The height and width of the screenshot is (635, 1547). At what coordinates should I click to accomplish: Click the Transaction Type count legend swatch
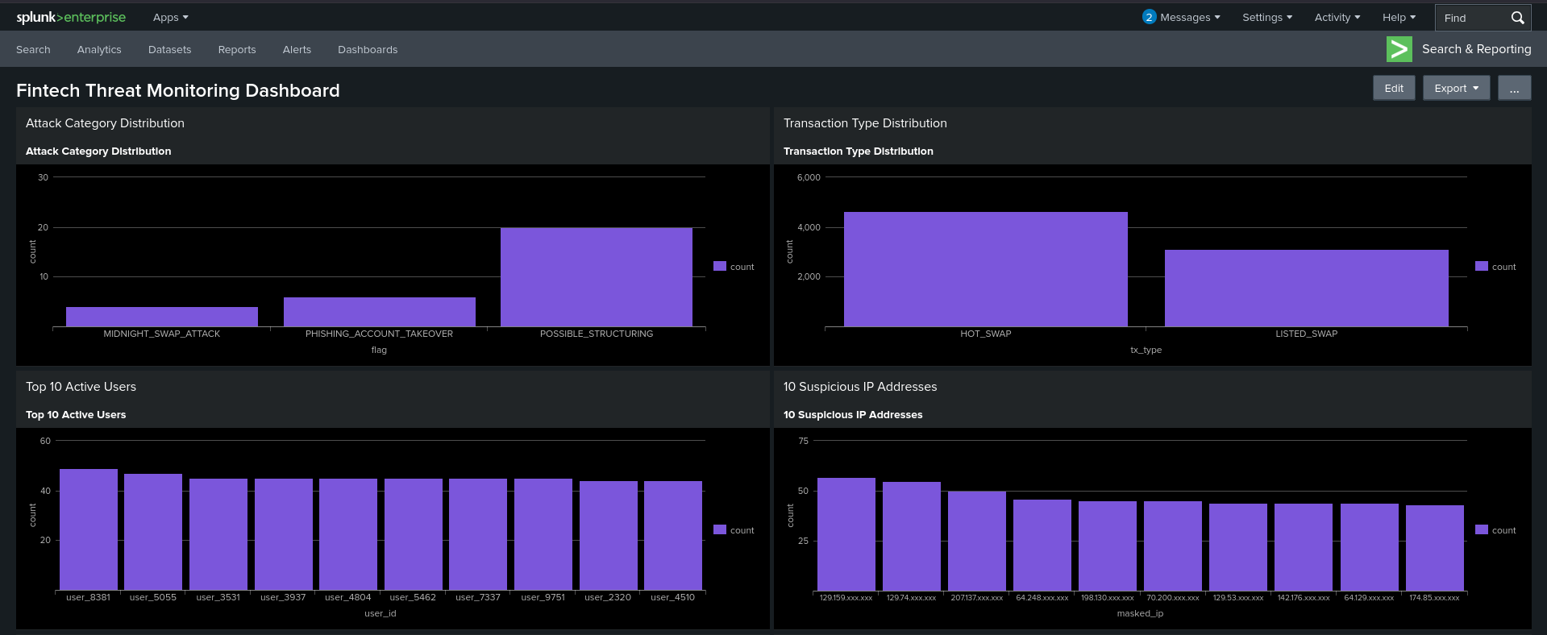(1482, 266)
